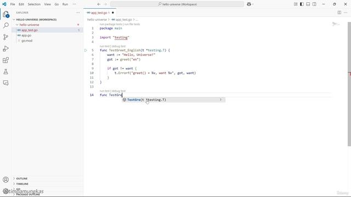
Task: Open the Selection menu
Action: point(34,4)
